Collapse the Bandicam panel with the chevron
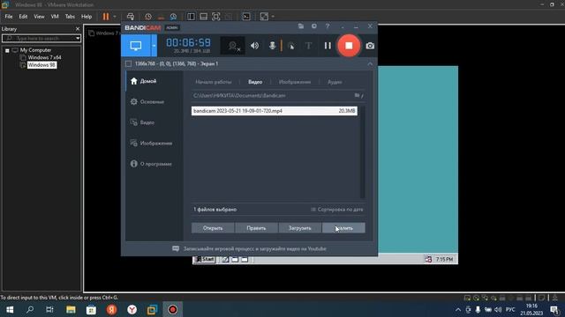The width and height of the screenshot is (565, 317). coord(370,64)
